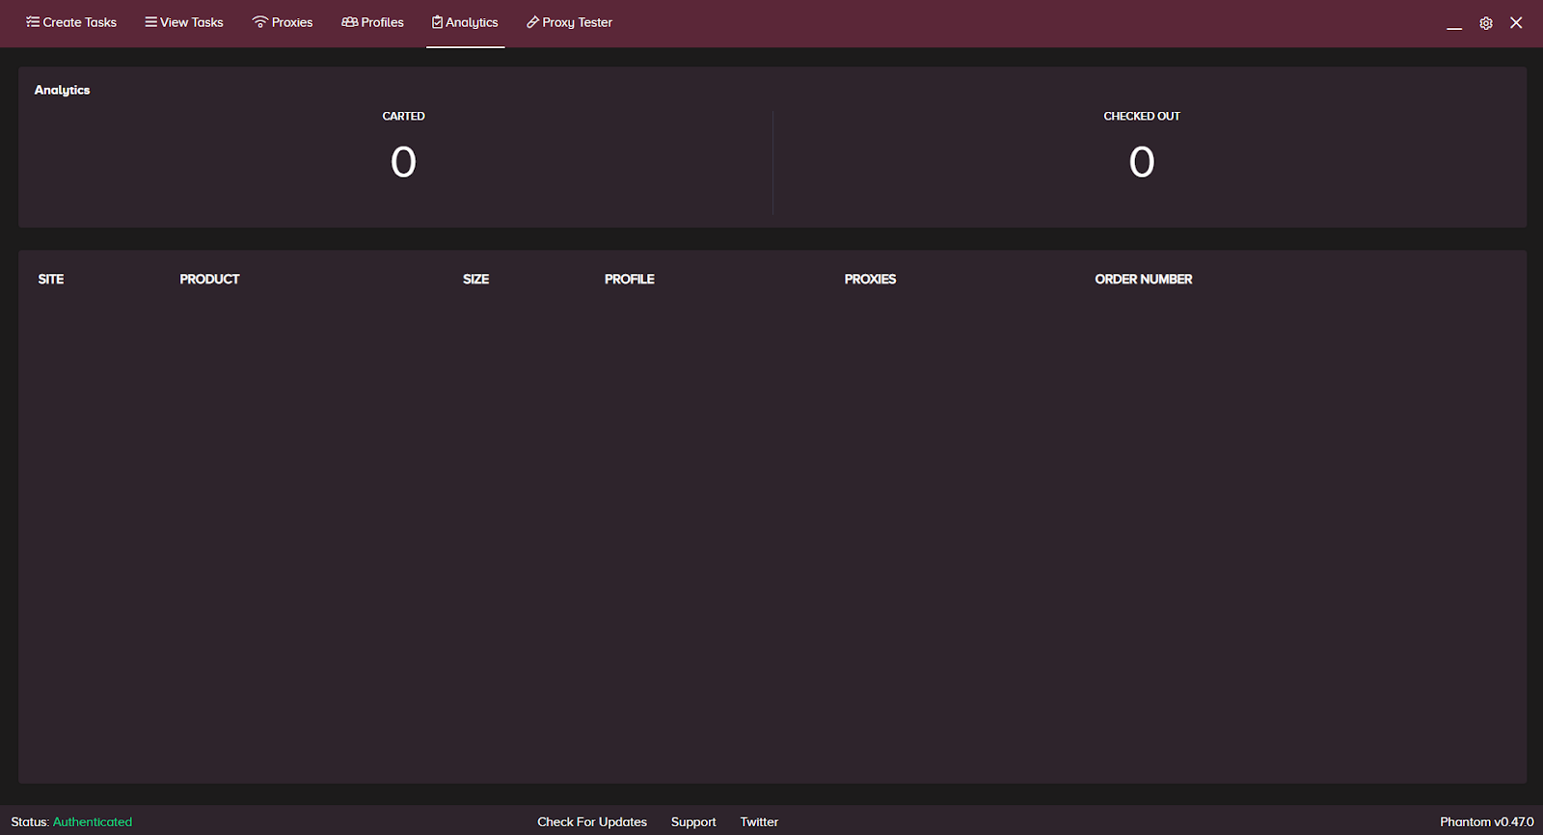This screenshot has height=835, width=1543.
Task: Click the PRODUCT column header
Action: tap(209, 279)
